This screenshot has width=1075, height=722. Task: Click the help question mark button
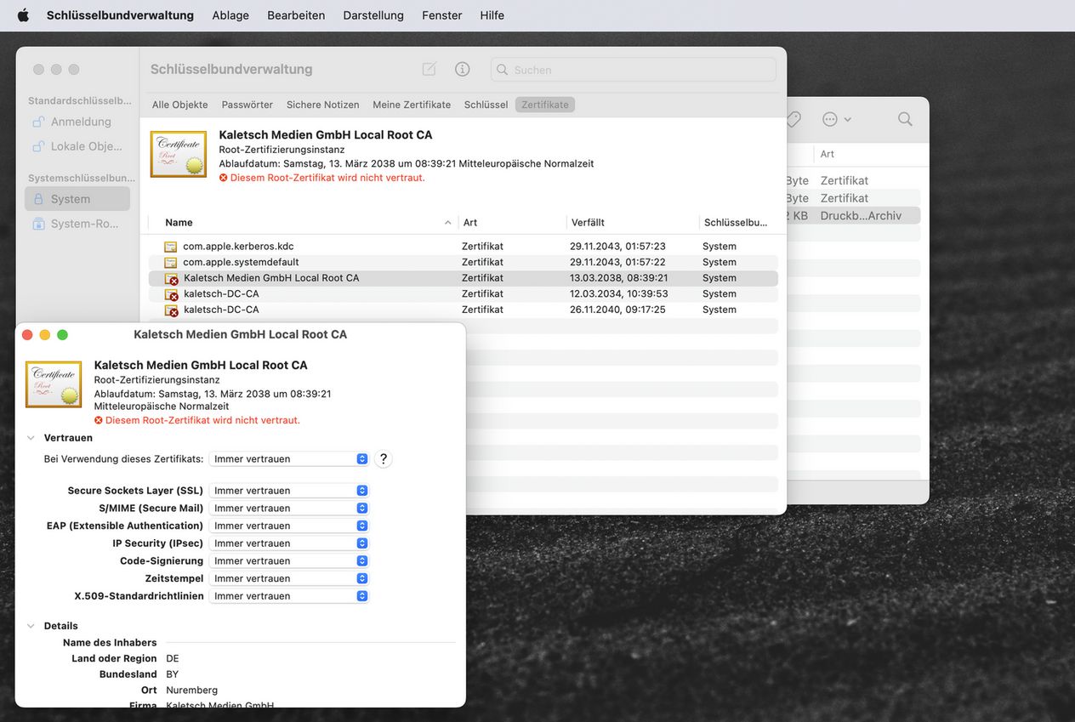[384, 458]
